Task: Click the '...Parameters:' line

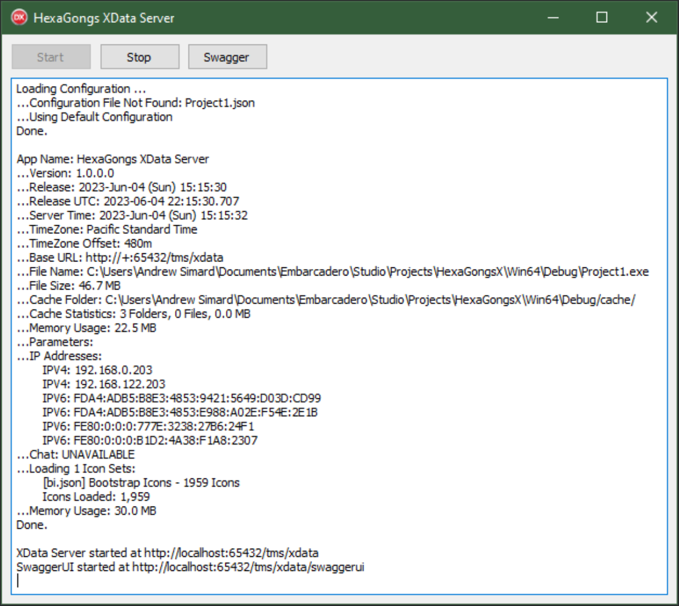Action: (54, 342)
